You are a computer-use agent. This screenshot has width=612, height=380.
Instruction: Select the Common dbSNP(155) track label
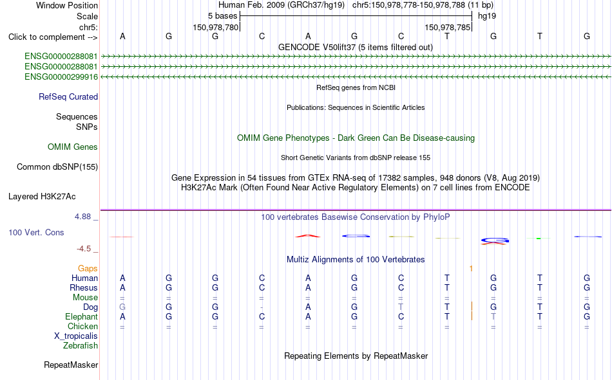(x=57, y=167)
